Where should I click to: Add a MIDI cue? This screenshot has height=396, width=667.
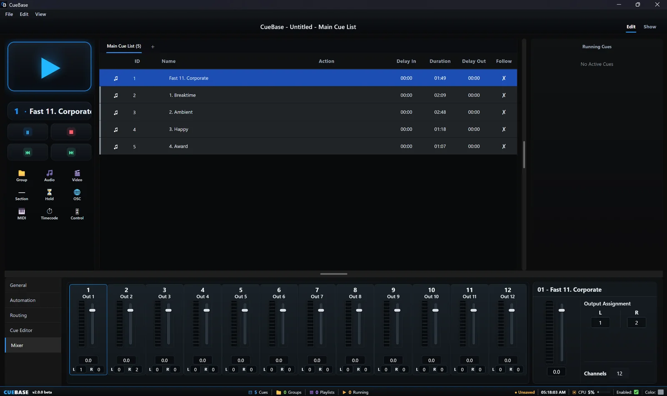pyautogui.click(x=22, y=214)
